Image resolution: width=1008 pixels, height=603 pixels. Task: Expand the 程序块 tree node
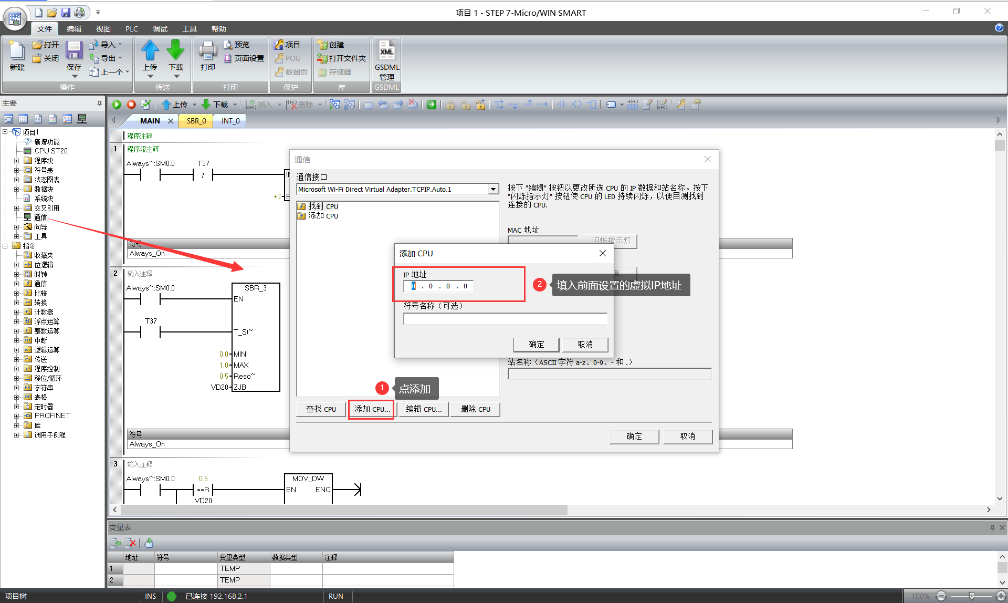click(x=16, y=161)
